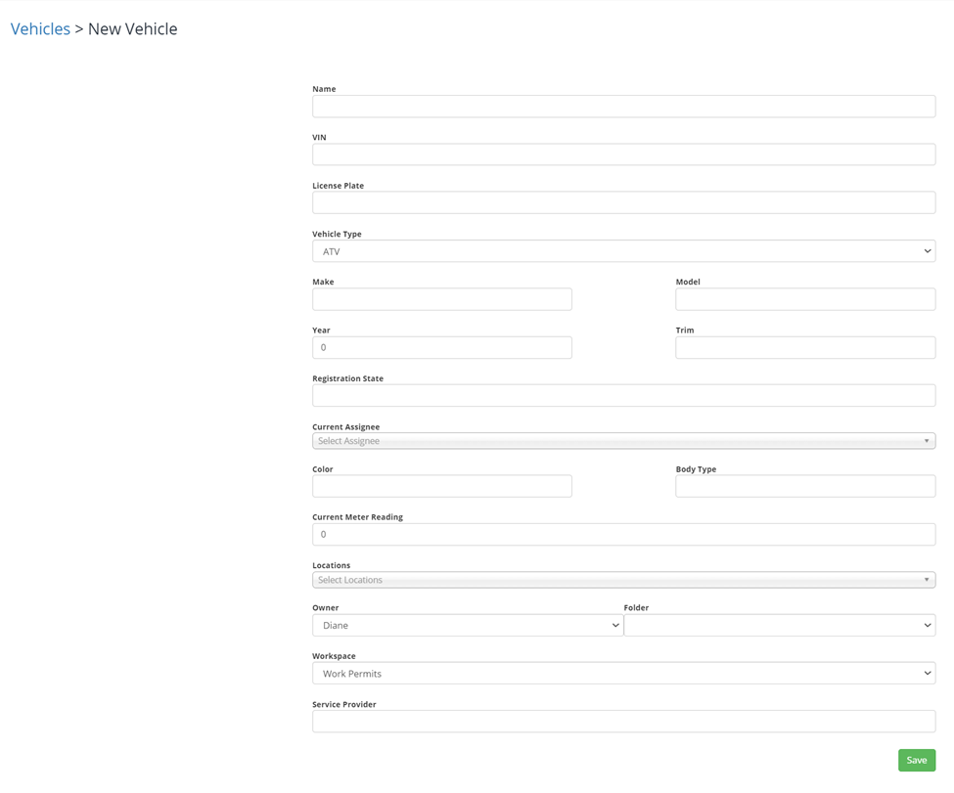Click the Vehicle Type label
The image size is (954, 793).
coord(337,234)
